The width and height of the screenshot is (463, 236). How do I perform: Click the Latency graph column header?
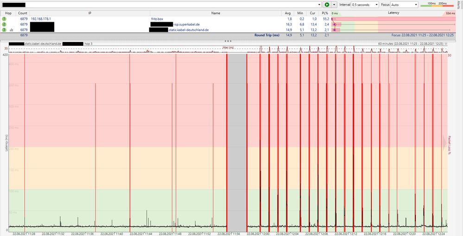(393, 12)
